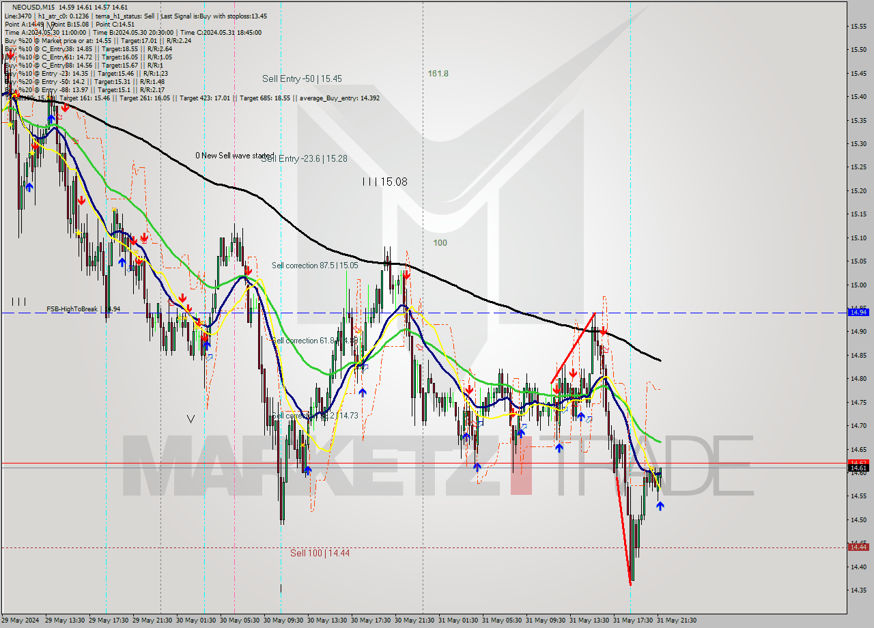Screen dimensions: 874x628
Task: Click the black 14.61 current price tag
Action: (858, 468)
